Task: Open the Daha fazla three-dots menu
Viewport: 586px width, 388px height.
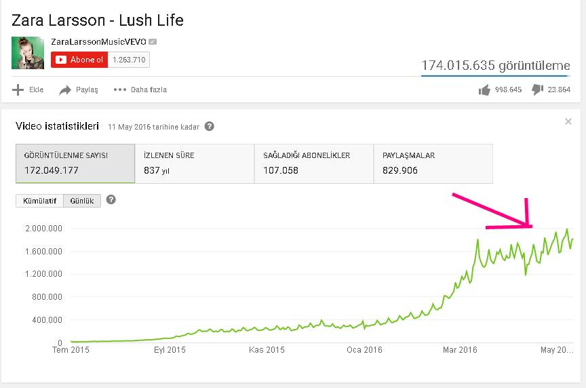Action: click(120, 90)
